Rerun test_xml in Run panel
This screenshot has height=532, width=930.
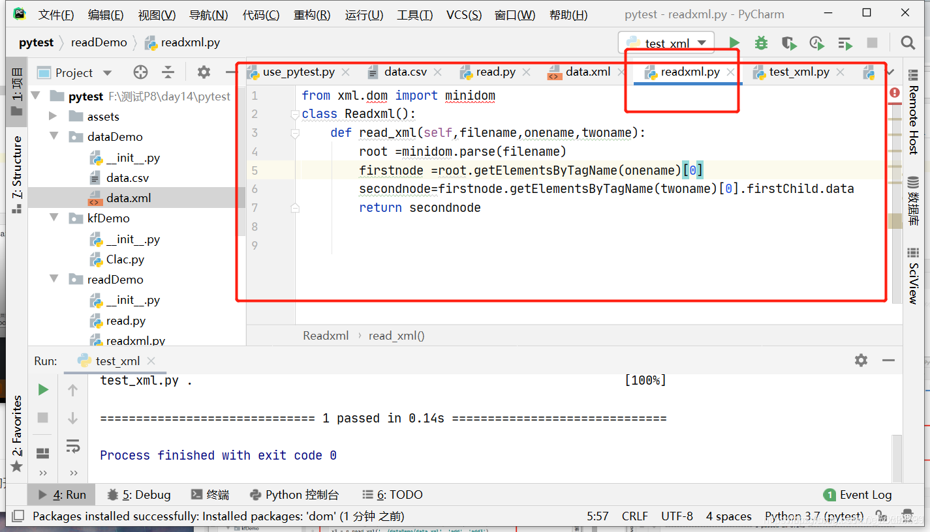pos(43,390)
